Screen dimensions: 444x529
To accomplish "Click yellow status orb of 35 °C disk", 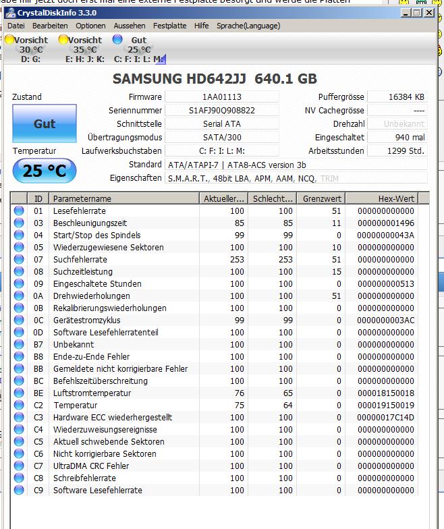I will pyautogui.click(x=63, y=39).
